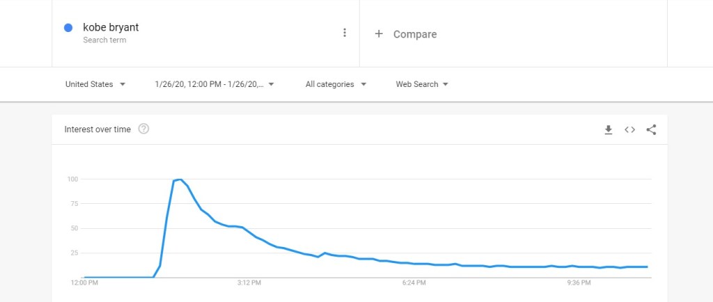Open the Web Search type dropdown
The height and width of the screenshot is (302, 713).
coord(422,84)
